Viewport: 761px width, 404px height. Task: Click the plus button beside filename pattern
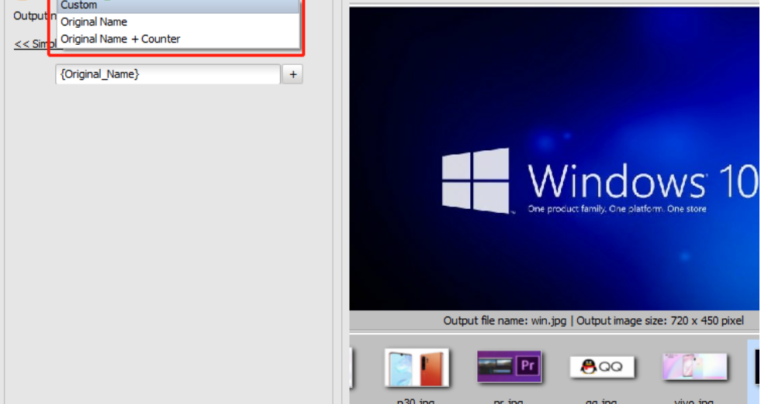click(292, 74)
